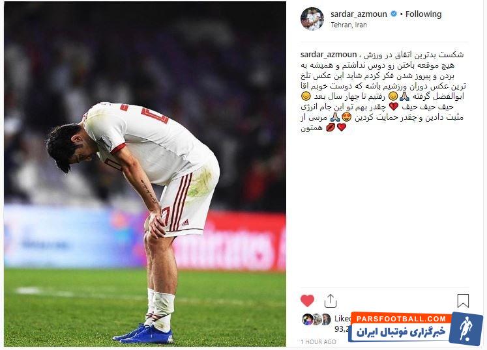487x350 pixels.
Task: Click the Following button
Action: [423, 14]
